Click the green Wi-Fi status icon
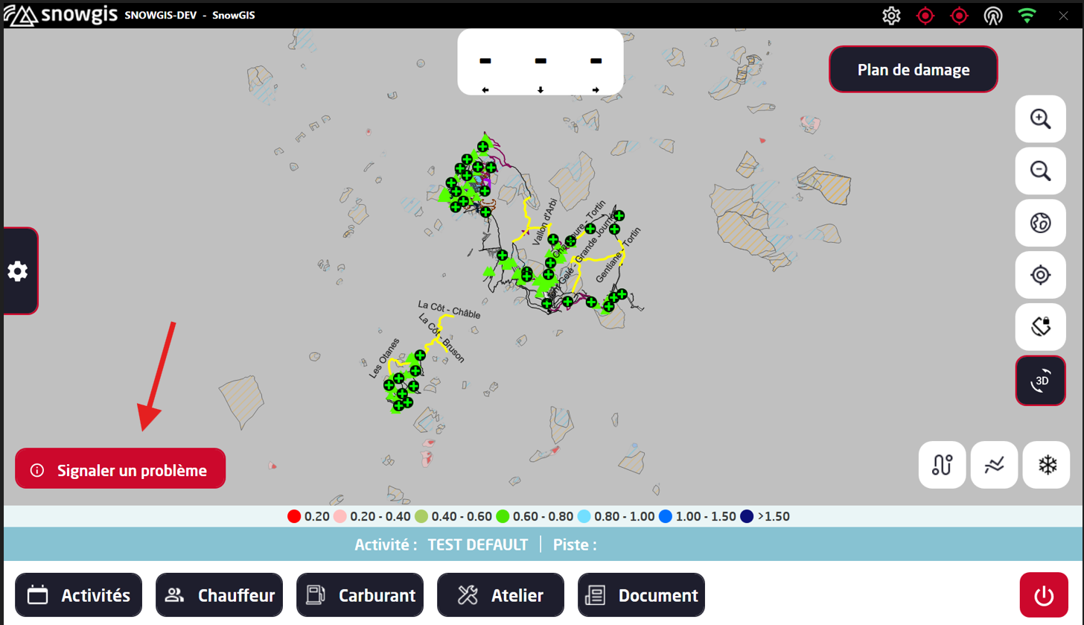This screenshot has height=625, width=1084. tap(1027, 15)
